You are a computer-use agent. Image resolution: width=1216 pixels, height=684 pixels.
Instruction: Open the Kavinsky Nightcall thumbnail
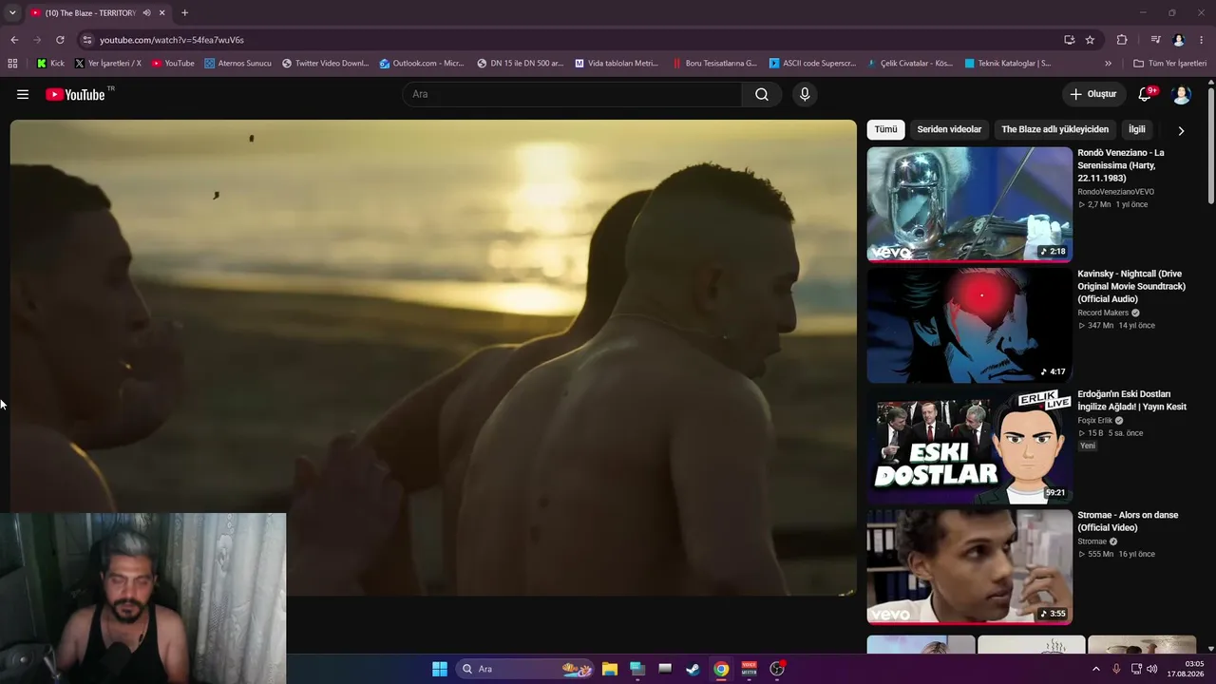[x=969, y=325]
